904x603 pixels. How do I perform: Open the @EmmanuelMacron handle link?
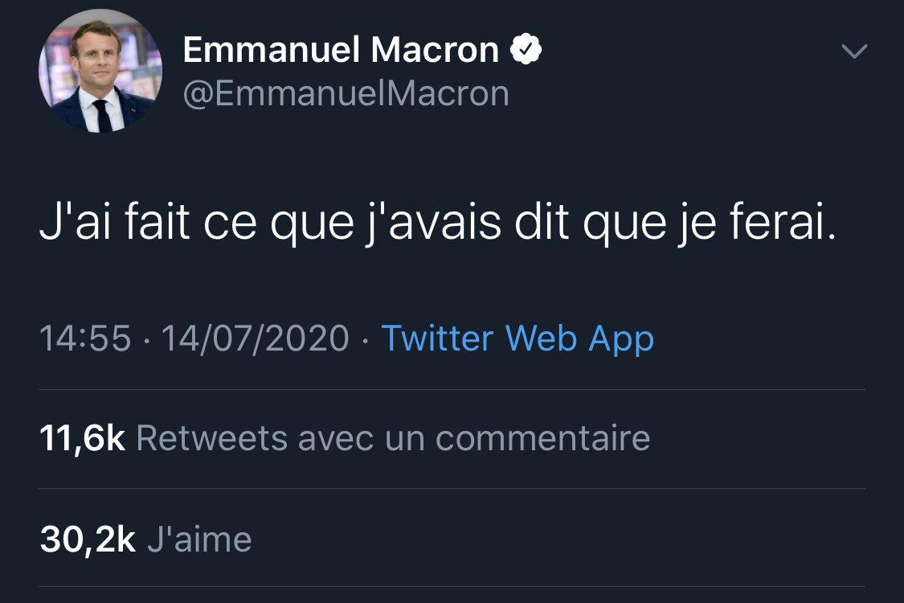(346, 94)
